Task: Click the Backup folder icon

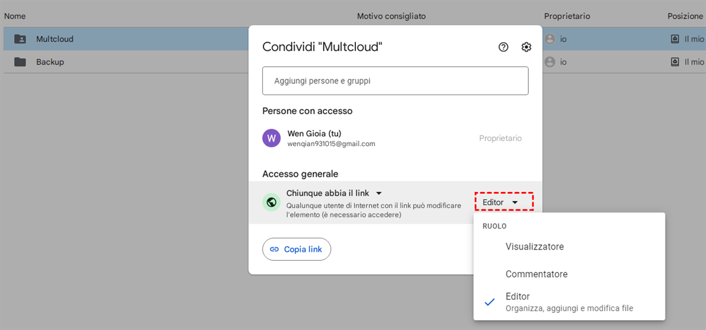Action: (x=20, y=62)
